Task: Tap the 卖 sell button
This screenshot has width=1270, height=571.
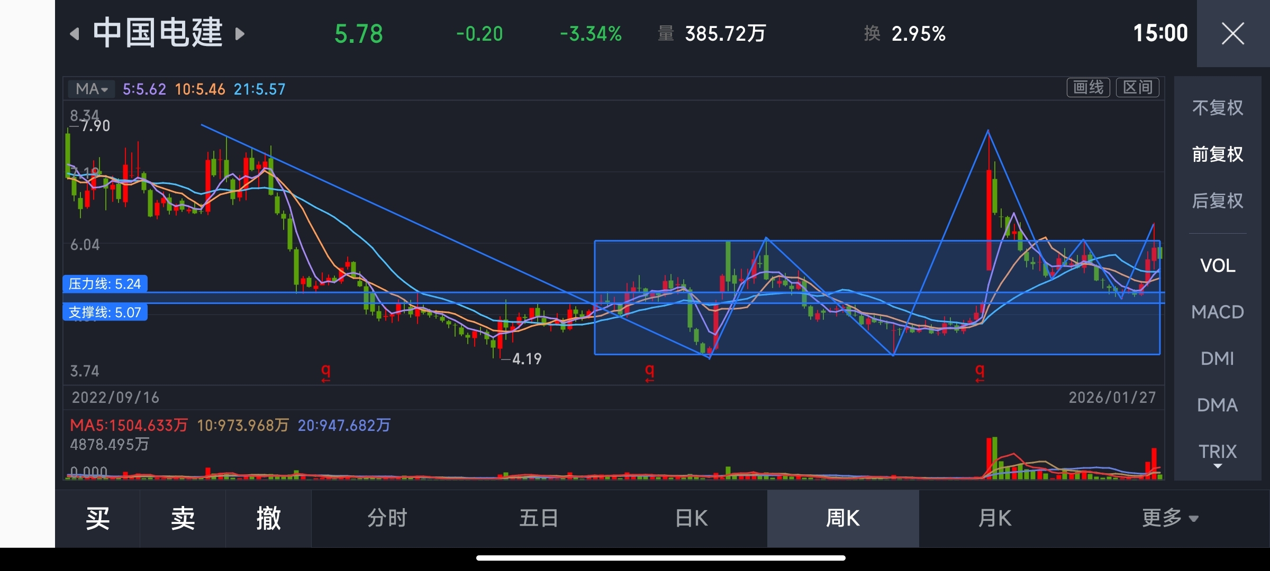Action: (x=183, y=518)
